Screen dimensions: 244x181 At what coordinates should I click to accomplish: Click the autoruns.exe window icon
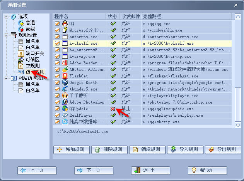coord(65,37)
